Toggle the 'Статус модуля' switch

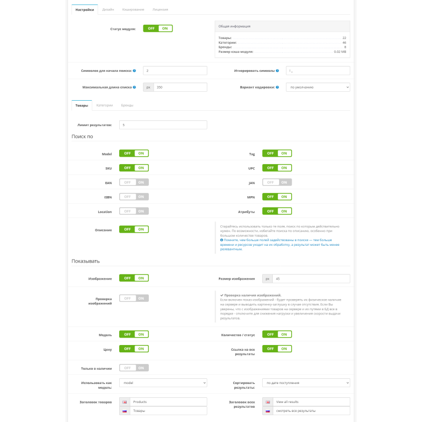[158, 28]
